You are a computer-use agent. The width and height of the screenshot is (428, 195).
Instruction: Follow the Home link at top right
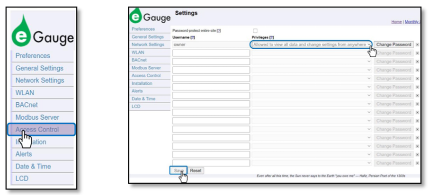(396, 22)
